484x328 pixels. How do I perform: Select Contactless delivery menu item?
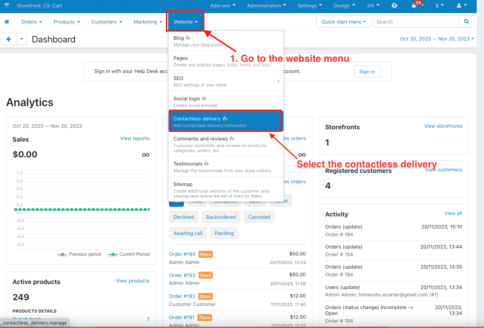pos(226,122)
